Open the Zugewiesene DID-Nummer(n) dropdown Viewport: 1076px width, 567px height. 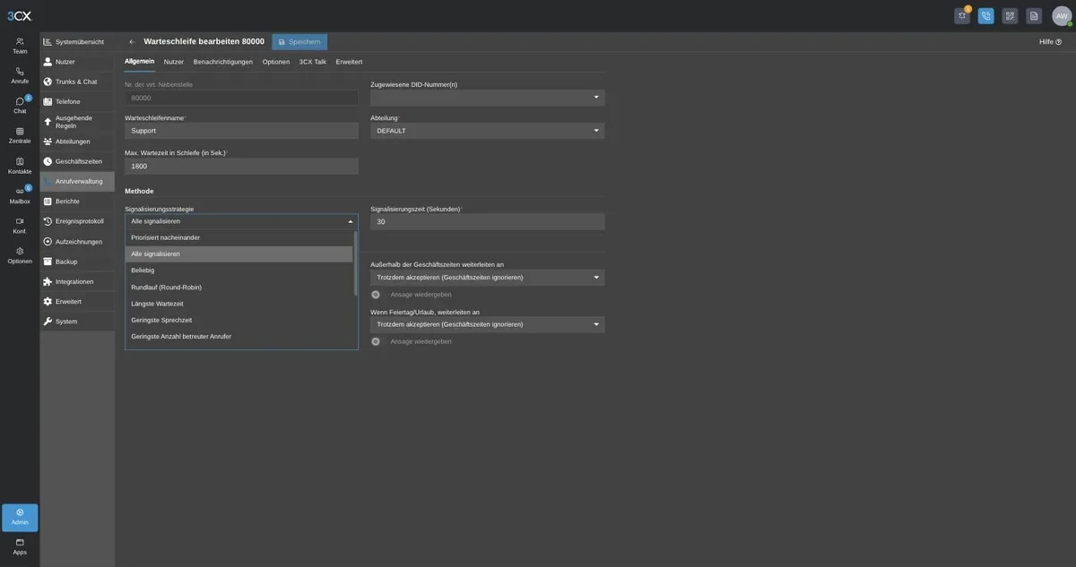[487, 97]
